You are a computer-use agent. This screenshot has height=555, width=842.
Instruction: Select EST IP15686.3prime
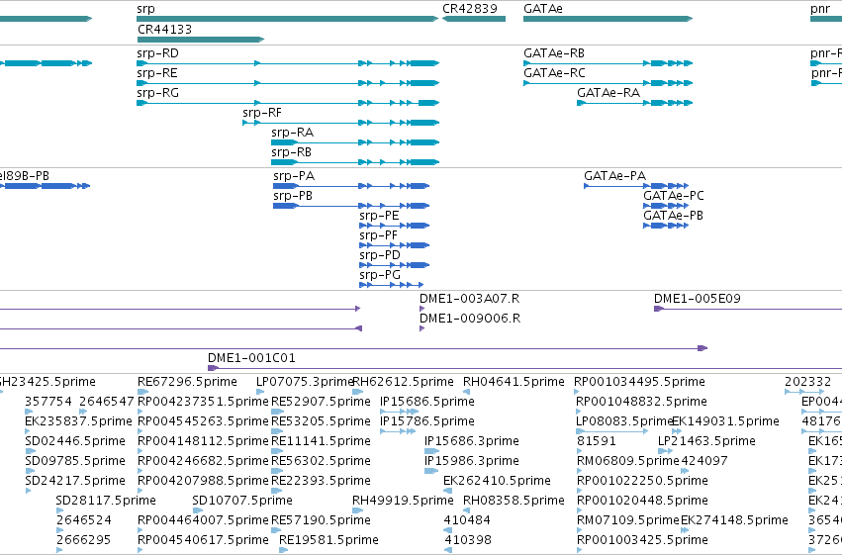tap(431, 451)
